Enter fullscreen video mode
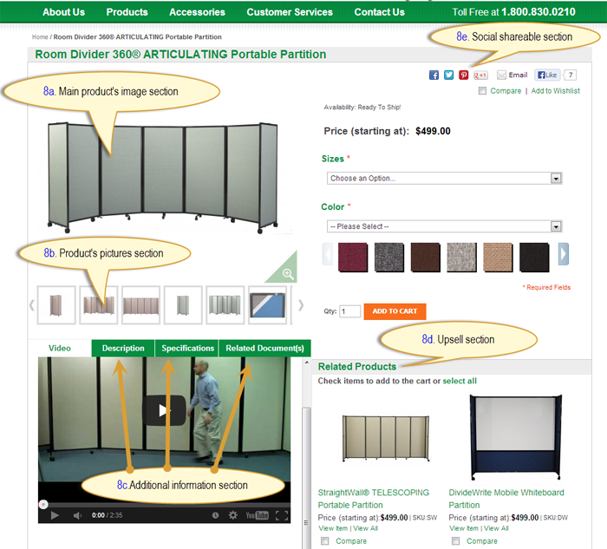The height and width of the screenshot is (549, 607). tap(282, 515)
